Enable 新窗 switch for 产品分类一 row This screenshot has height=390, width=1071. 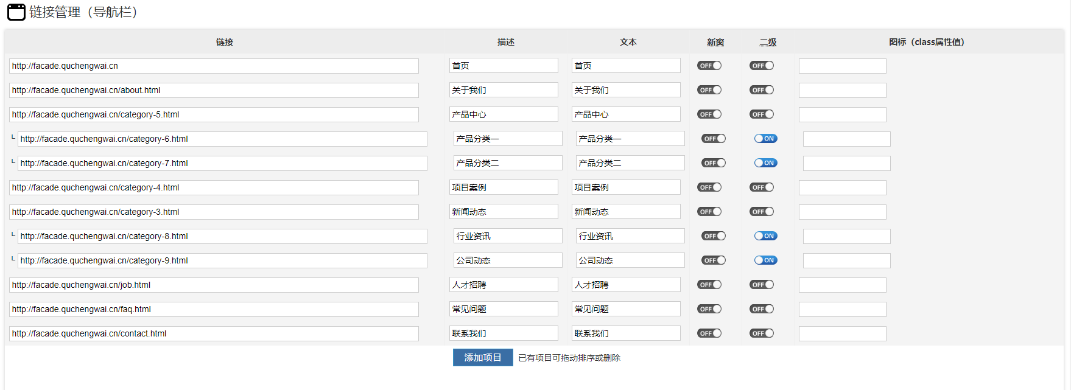pyautogui.click(x=714, y=139)
